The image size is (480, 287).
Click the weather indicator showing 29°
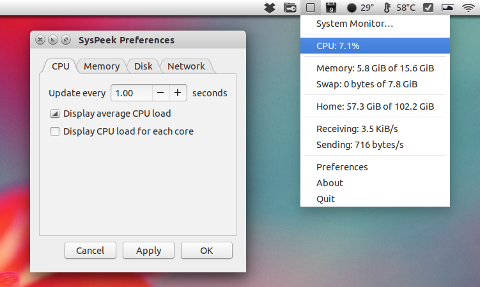pyautogui.click(x=360, y=8)
